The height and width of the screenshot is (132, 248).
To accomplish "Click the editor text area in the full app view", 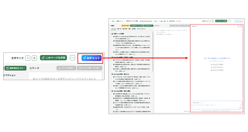I will 172,70.
